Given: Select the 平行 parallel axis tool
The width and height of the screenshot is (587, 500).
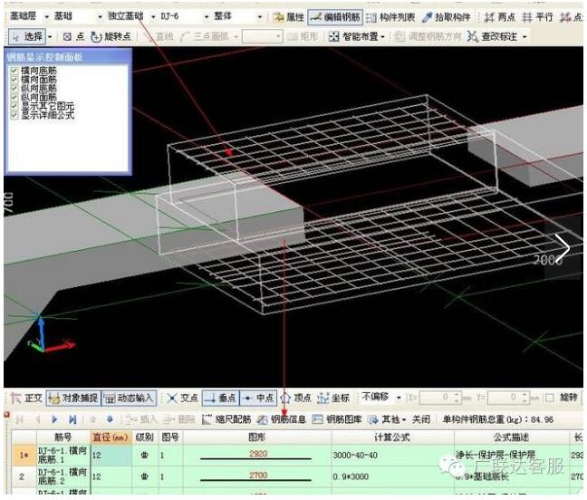Looking at the screenshot, I should click(537, 17).
